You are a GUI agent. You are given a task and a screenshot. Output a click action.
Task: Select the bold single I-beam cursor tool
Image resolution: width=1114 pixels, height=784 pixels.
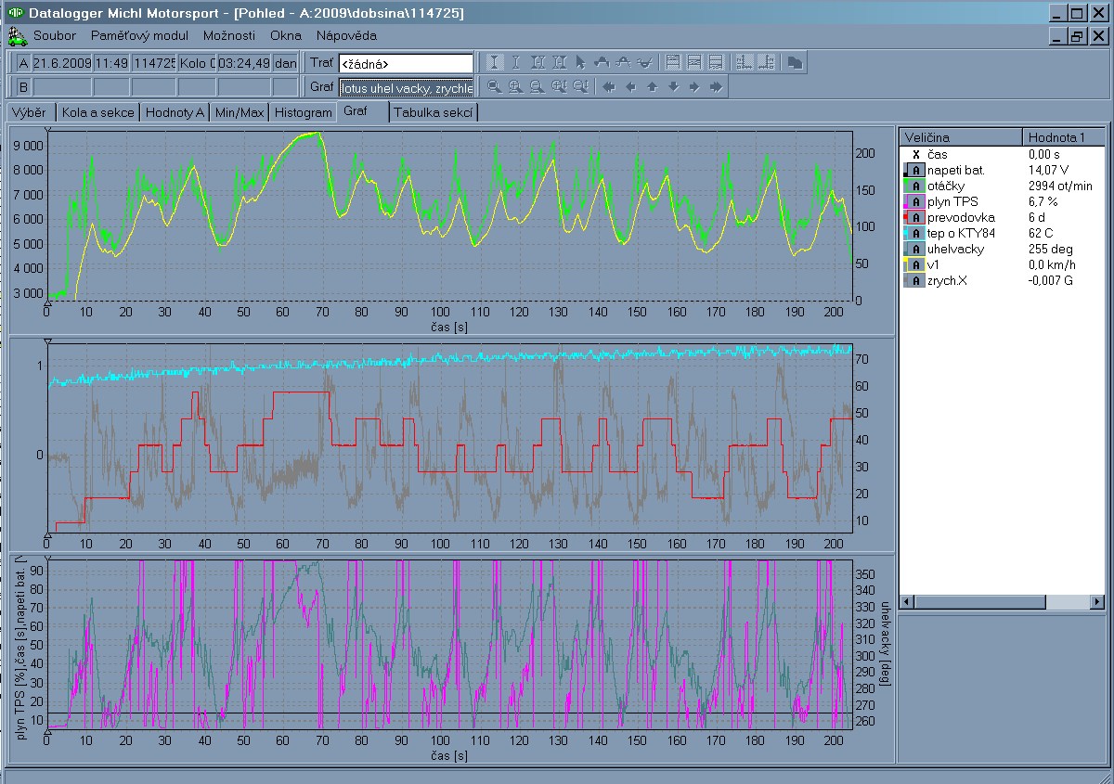(x=496, y=63)
